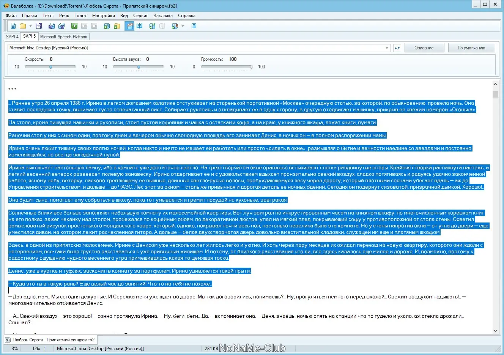Open help with the question mark icon

point(194,26)
